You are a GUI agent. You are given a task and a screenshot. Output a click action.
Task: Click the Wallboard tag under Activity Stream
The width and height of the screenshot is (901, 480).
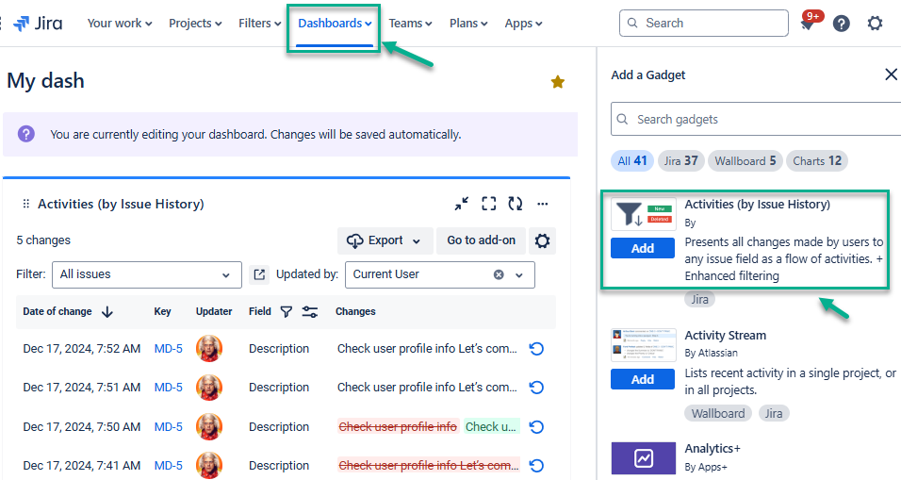click(718, 413)
